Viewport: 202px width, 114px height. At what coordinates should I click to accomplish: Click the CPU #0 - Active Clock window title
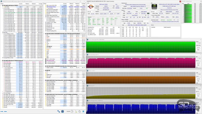click(187, 1)
